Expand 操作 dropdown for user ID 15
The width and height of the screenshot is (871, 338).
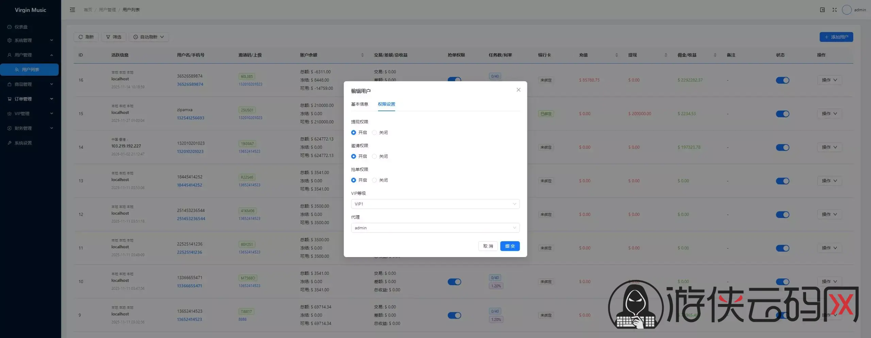pyautogui.click(x=829, y=114)
